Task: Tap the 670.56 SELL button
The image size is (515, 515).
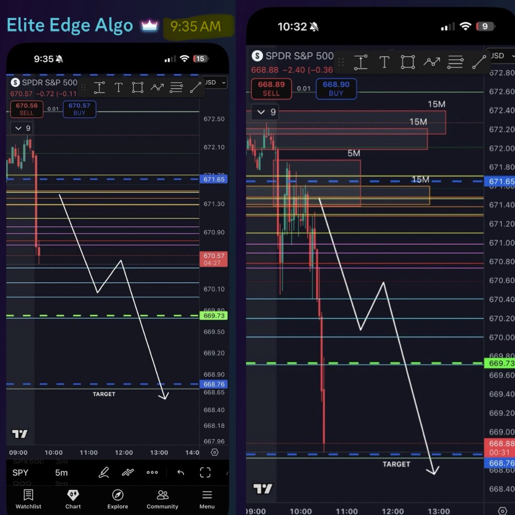Action: pos(27,109)
